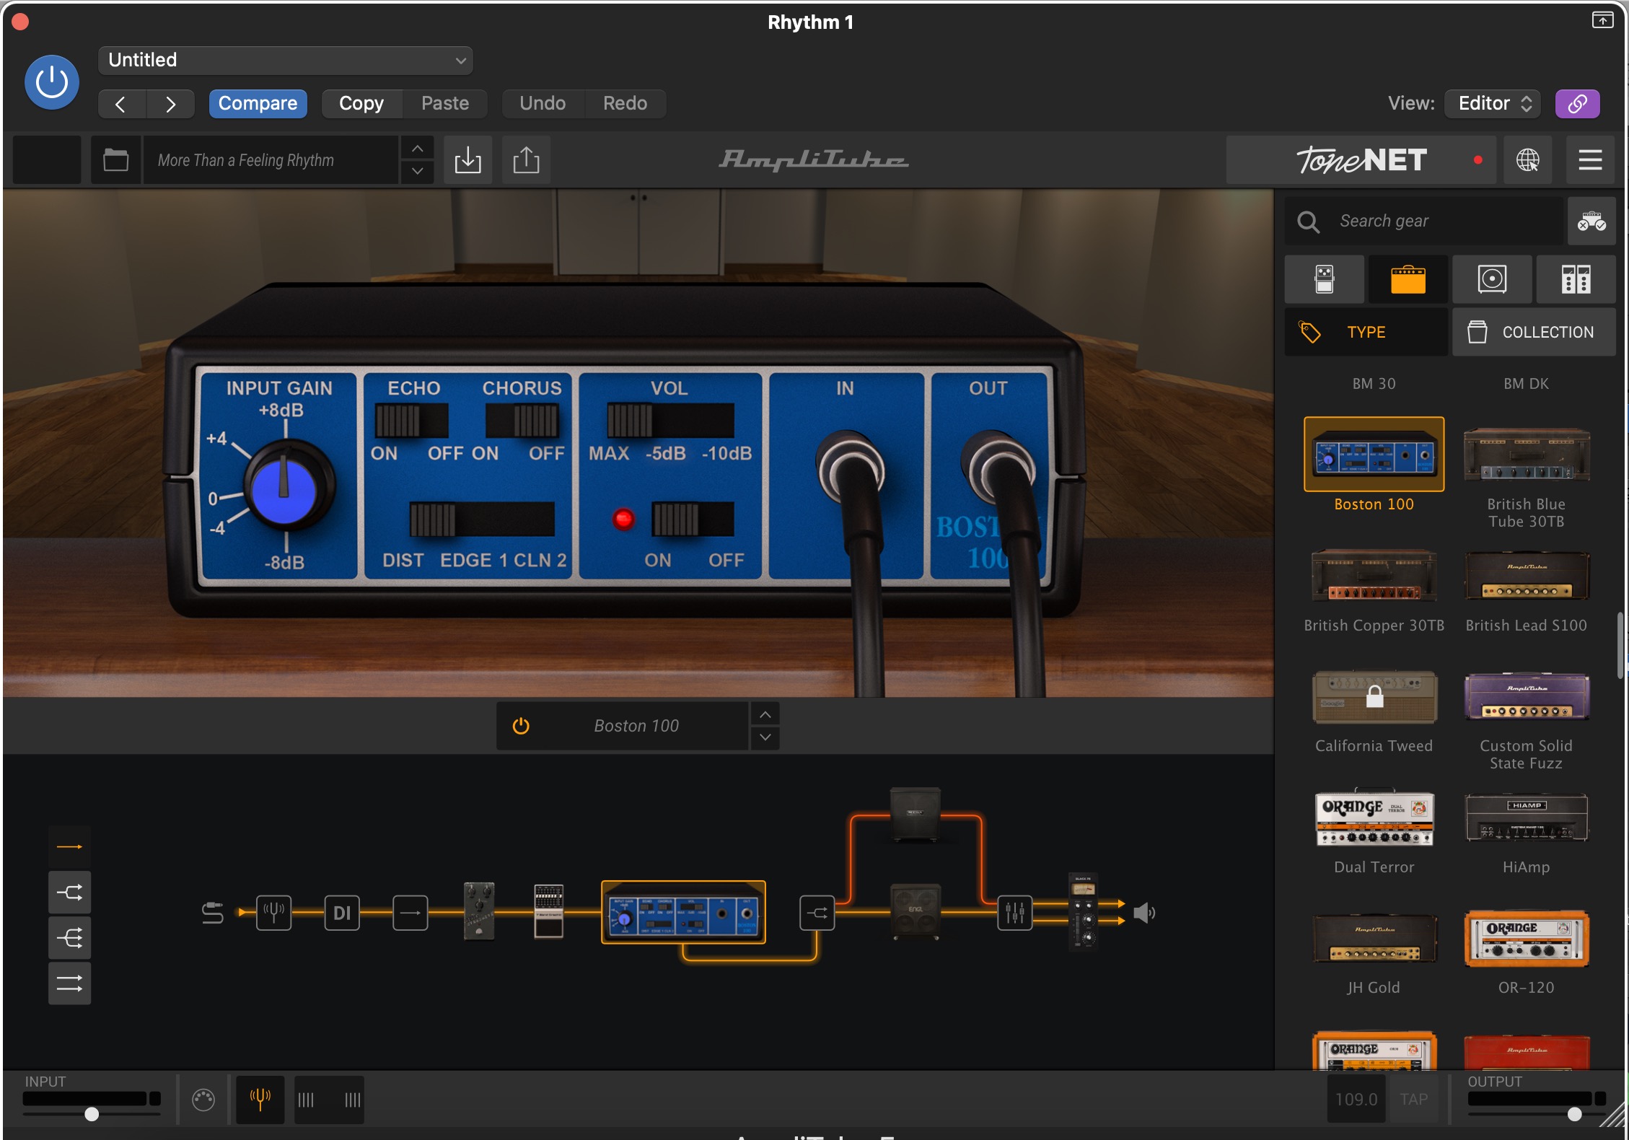Viewport: 1629px width, 1140px height.
Task: Toggle the ECHO on/off switch
Action: (x=411, y=421)
